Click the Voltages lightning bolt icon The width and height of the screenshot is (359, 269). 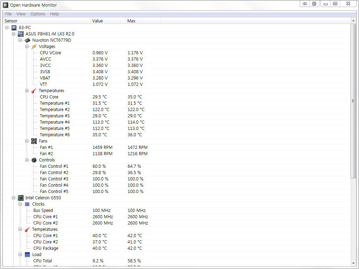click(x=34, y=47)
